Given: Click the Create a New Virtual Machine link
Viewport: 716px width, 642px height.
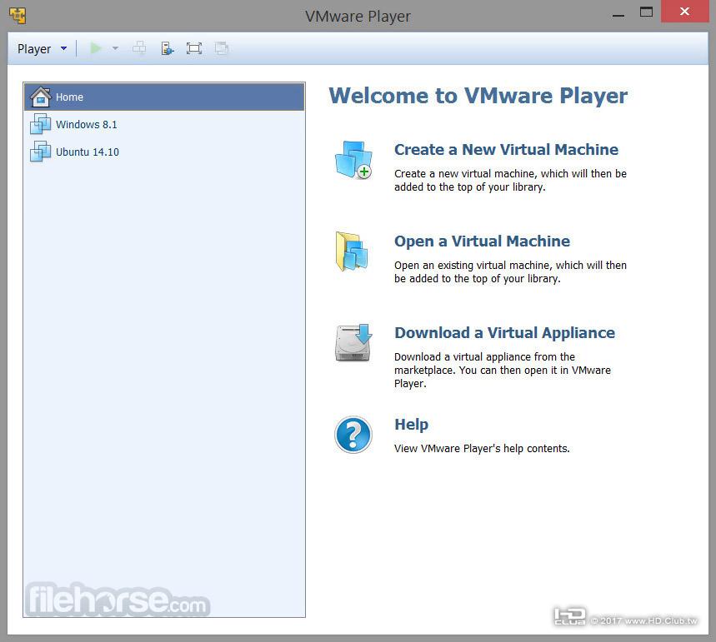Looking at the screenshot, I should (x=506, y=150).
